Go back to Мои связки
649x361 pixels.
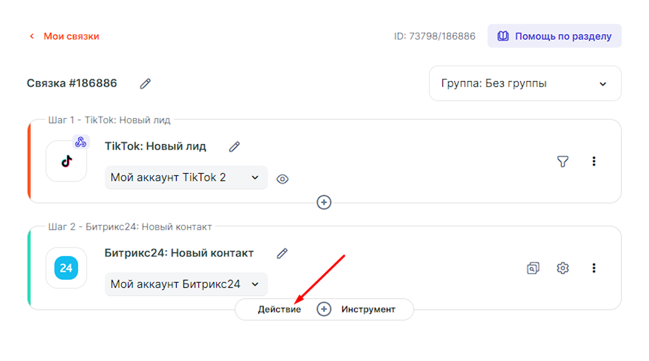coord(64,36)
